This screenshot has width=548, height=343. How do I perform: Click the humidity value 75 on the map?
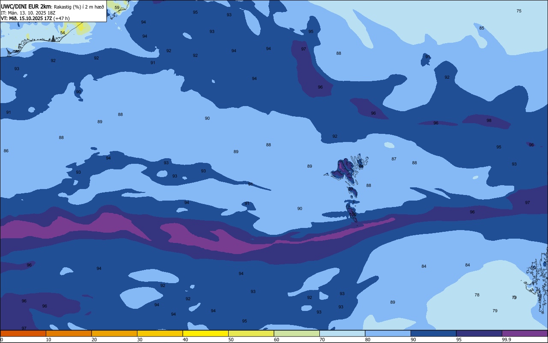point(519,11)
